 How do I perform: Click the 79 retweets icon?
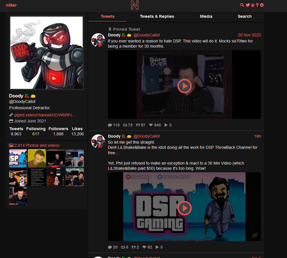125,125
